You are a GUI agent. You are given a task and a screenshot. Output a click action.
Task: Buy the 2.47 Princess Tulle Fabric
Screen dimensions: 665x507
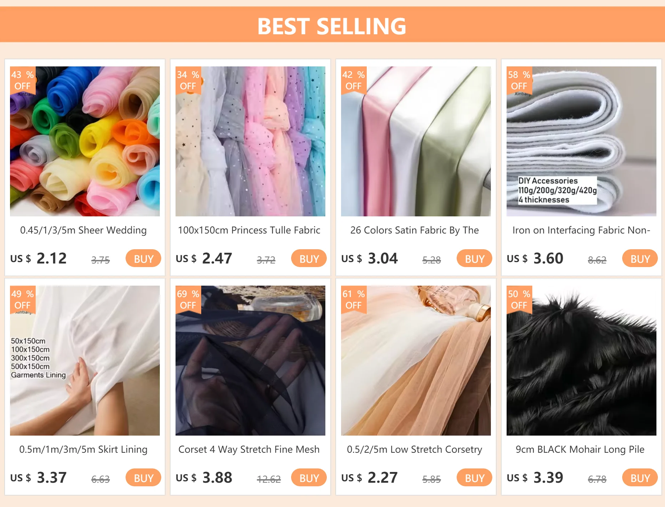[x=309, y=258]
